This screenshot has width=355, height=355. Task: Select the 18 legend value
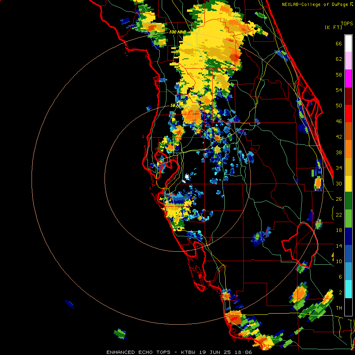[x=339, y=230]
